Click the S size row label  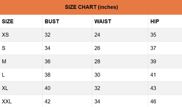(x=4, y=48)
